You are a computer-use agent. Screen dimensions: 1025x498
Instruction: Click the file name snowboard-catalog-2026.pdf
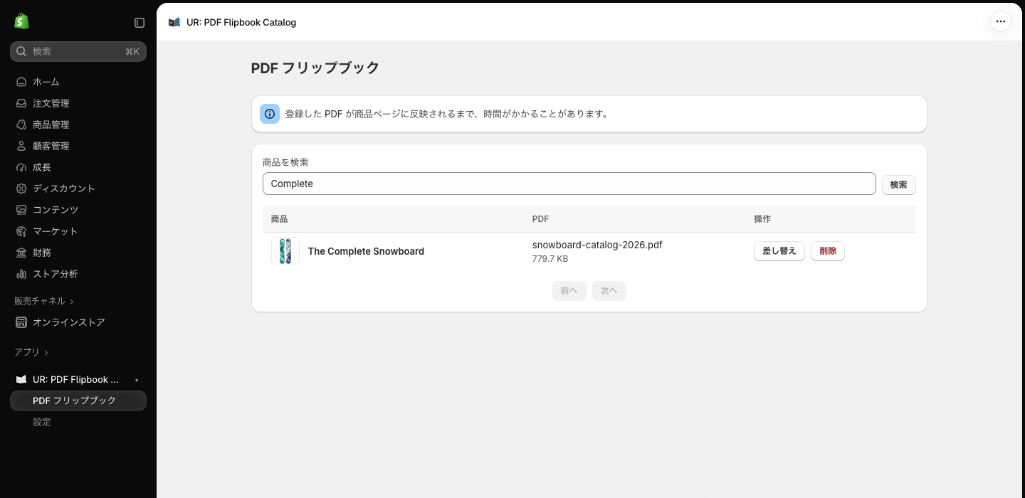coord(597,245)
